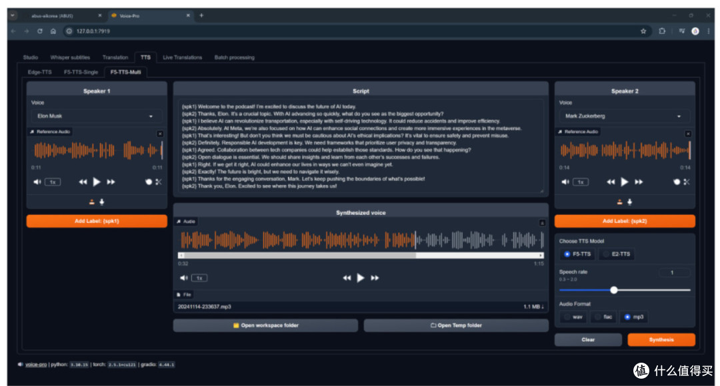
Task: Change Speaker 1 playback speed 1x
Action: pos(53,182)
